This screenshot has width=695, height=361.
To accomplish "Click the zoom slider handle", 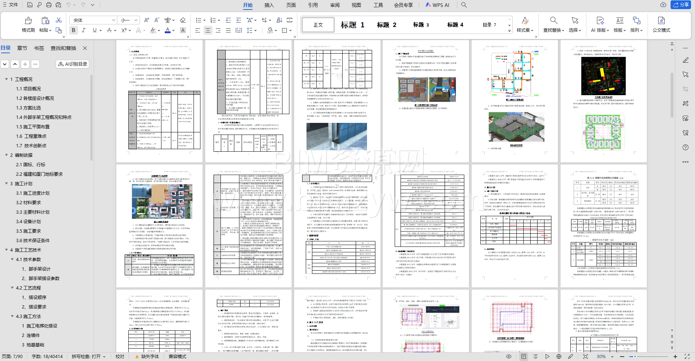I will pos(635,356).
